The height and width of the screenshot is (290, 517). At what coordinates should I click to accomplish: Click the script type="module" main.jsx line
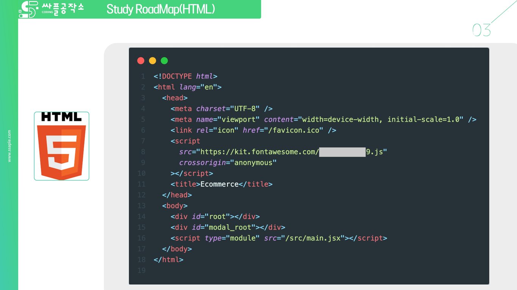click(x=279, y=238)
